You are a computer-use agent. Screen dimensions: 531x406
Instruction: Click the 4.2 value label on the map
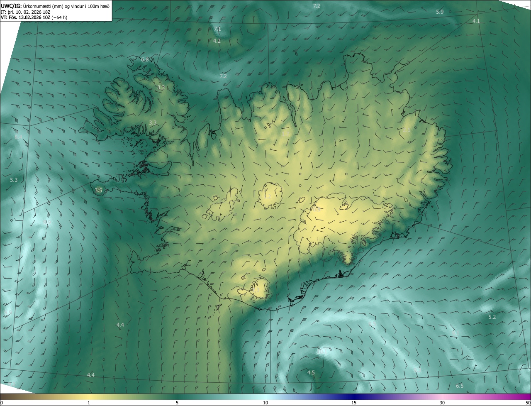217,41
